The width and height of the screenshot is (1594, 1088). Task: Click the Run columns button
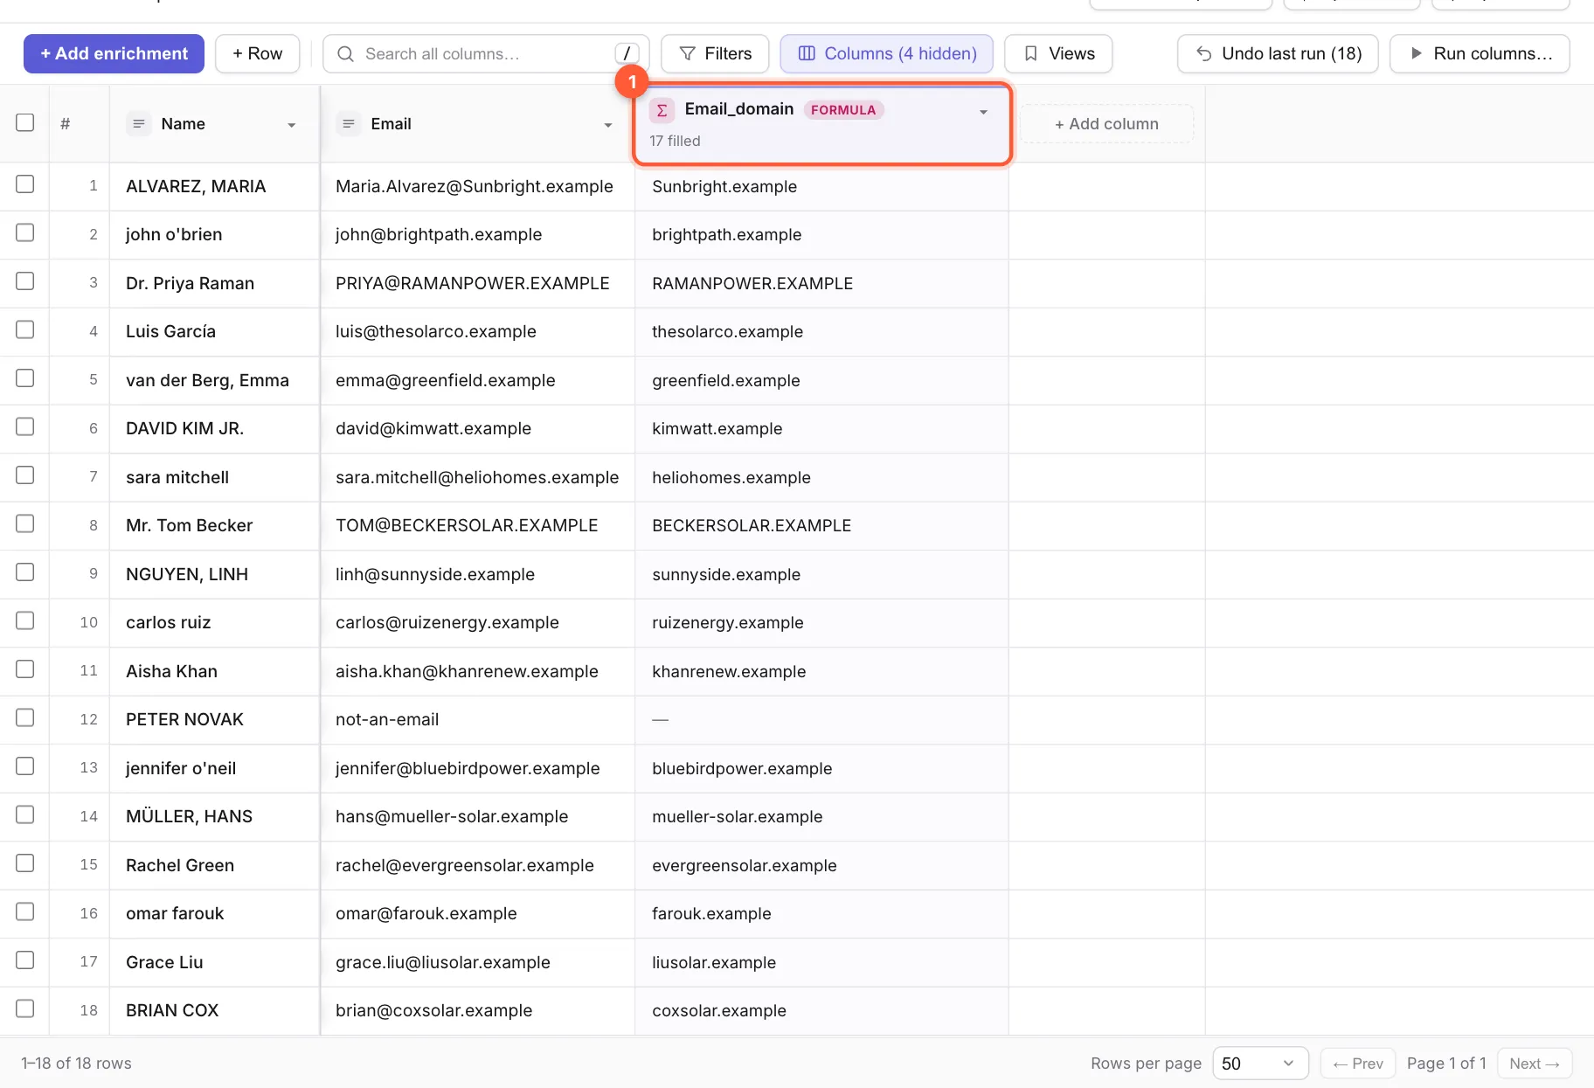(1480, 54)
